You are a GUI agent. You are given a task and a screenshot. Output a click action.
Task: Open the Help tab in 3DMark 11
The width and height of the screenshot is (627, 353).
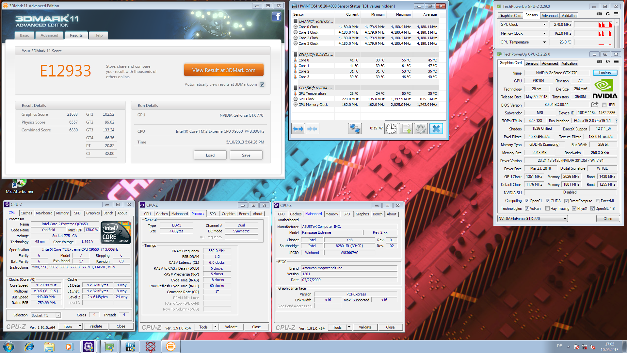[x=98, y=35]
